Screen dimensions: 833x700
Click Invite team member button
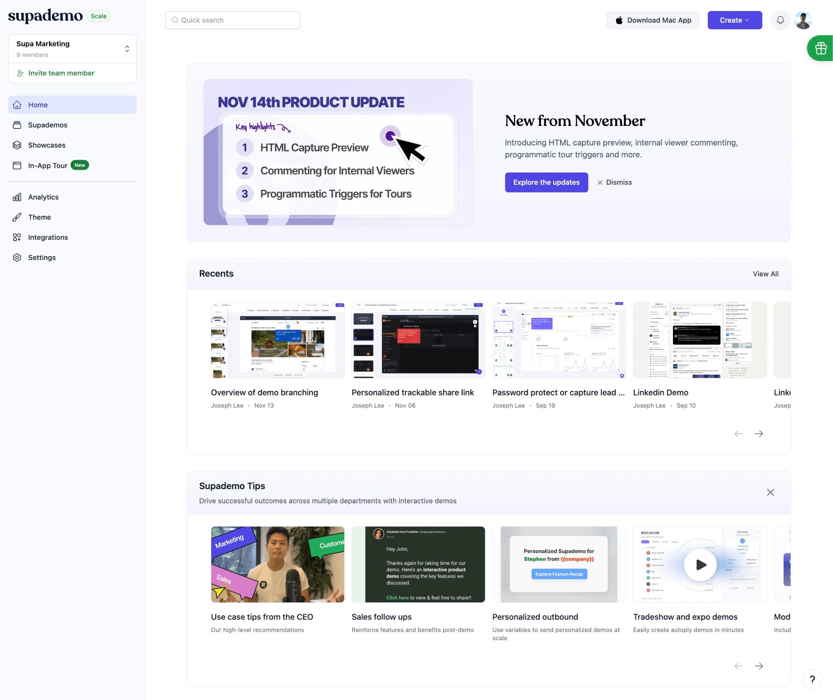pos(61,72)
